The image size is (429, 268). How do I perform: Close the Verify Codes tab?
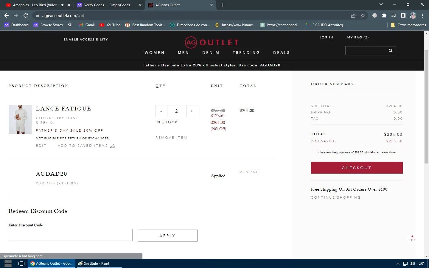point(140,5)
